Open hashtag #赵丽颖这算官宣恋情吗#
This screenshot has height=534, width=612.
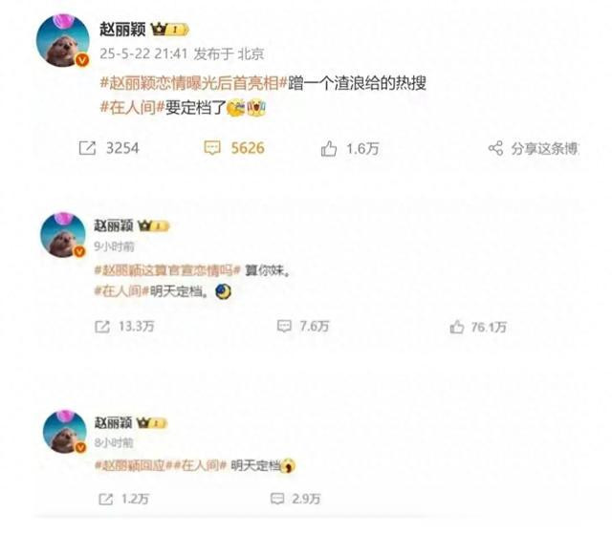[167, 270]
